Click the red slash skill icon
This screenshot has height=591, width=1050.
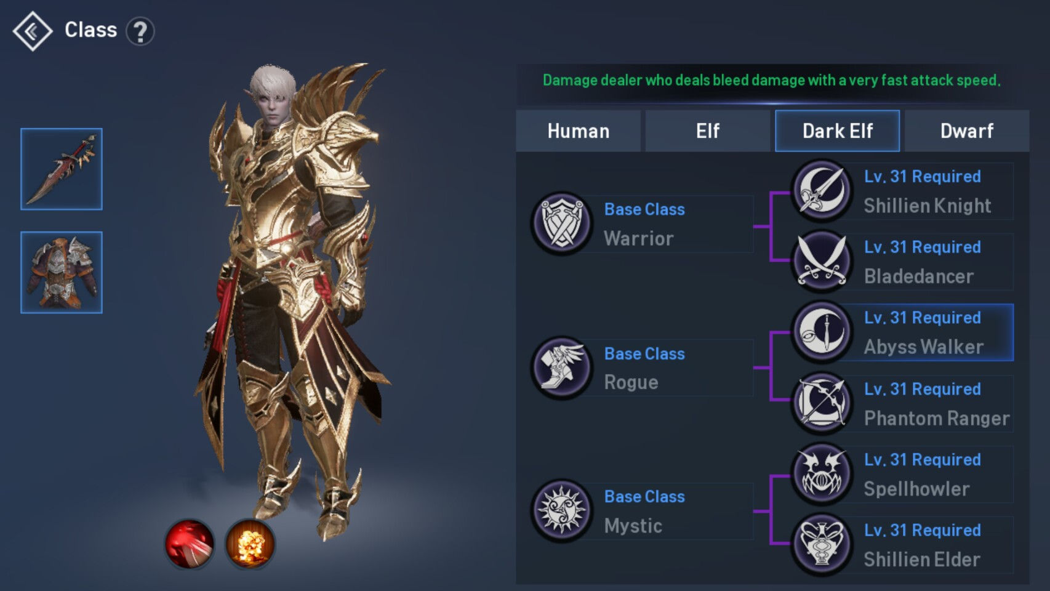tap(190, 544)
